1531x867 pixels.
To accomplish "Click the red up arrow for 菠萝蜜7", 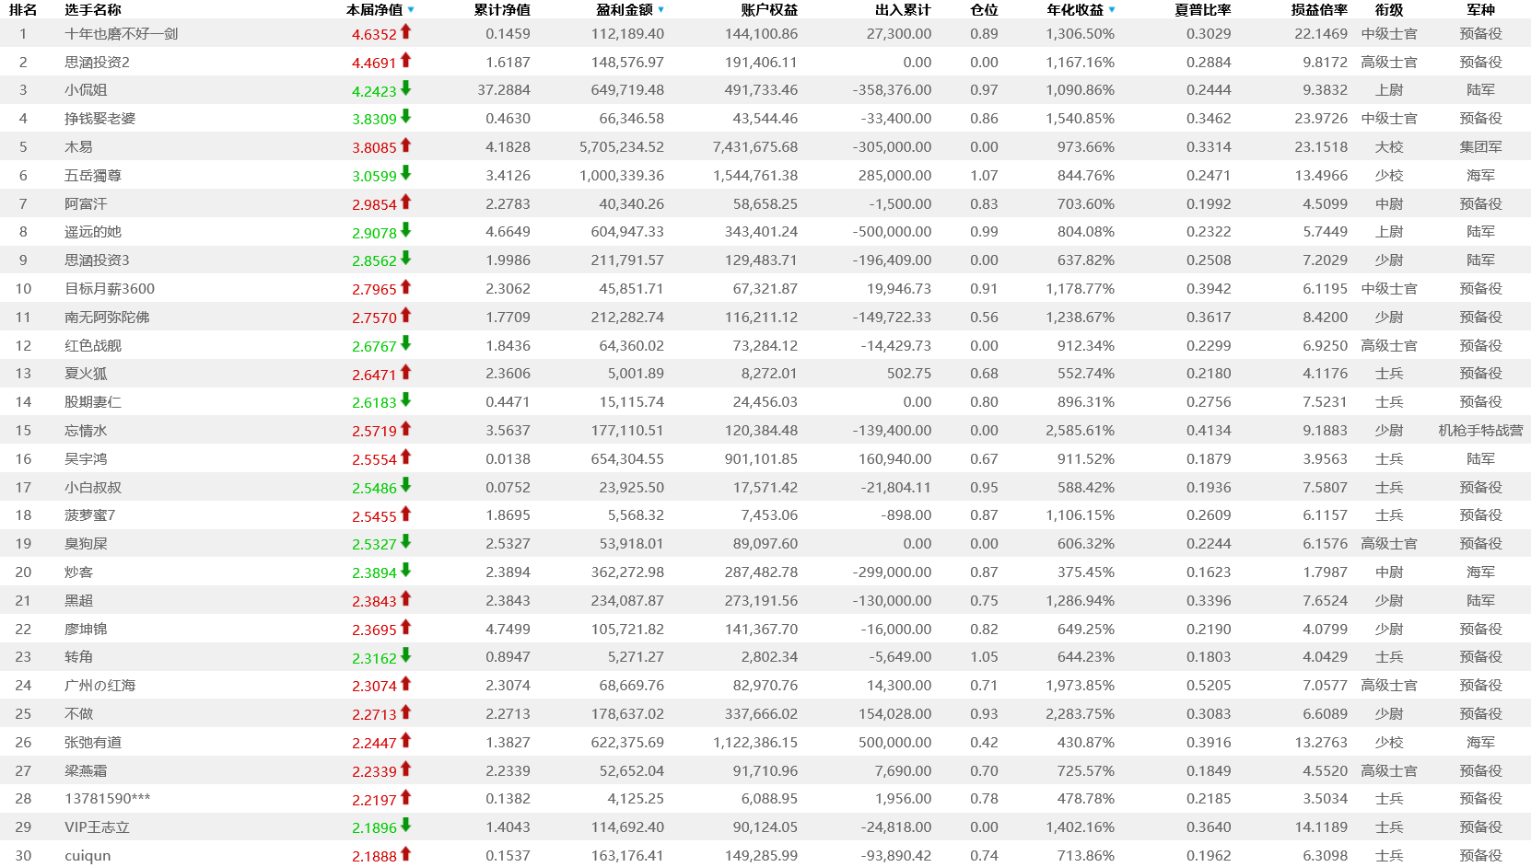I will [x=405, y=514].
